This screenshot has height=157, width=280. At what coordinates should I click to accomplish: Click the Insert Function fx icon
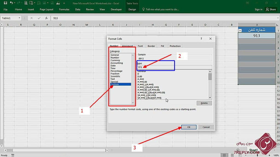tap(46, 18)
